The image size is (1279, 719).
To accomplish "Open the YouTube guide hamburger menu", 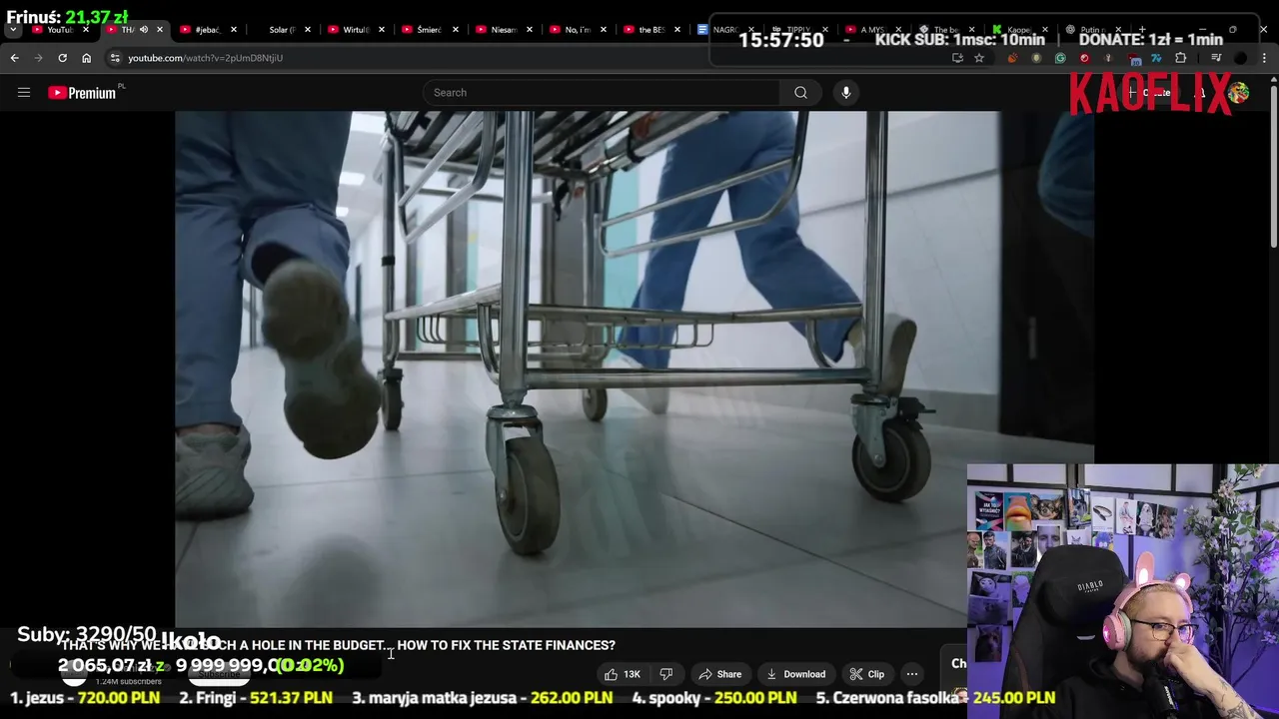I will (24, 93).
